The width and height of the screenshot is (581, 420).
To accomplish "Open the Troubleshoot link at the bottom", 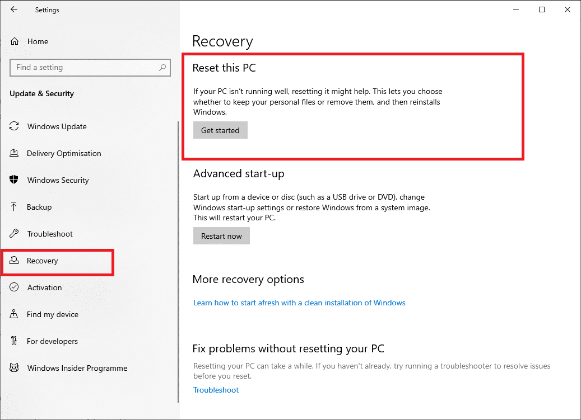I will click(216, 390).
